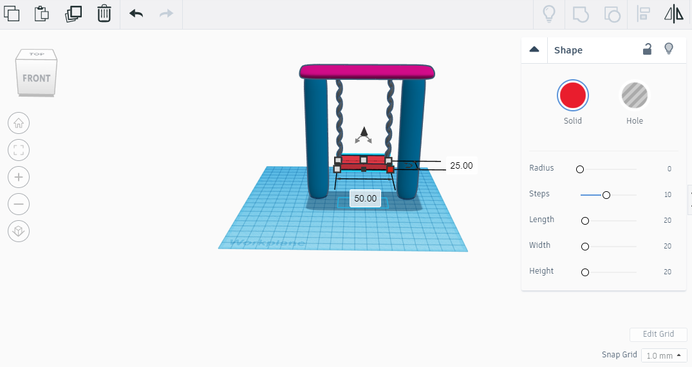Select the right twisted rope

point(390,117)
